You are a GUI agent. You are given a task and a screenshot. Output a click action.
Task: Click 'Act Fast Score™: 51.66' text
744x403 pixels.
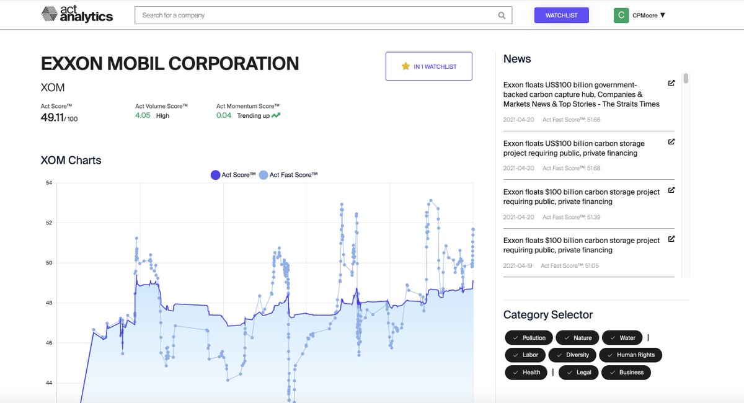[571, 120]
